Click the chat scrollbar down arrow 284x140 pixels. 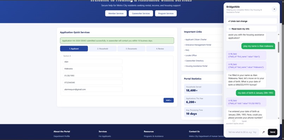pos(278,118)
